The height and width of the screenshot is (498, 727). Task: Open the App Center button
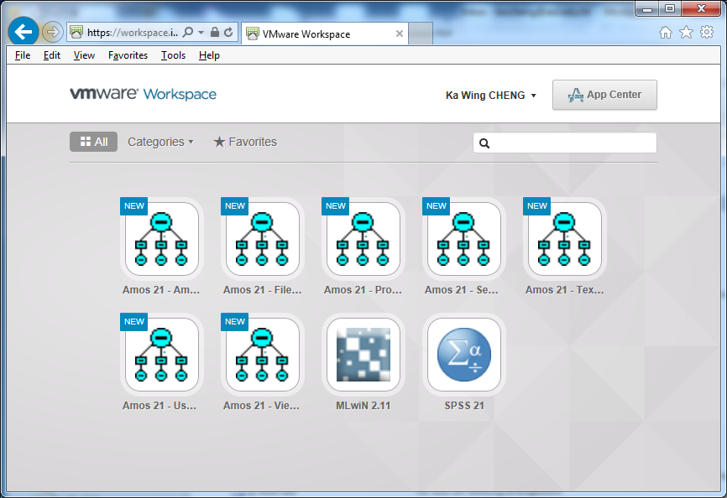pos(604,95)
